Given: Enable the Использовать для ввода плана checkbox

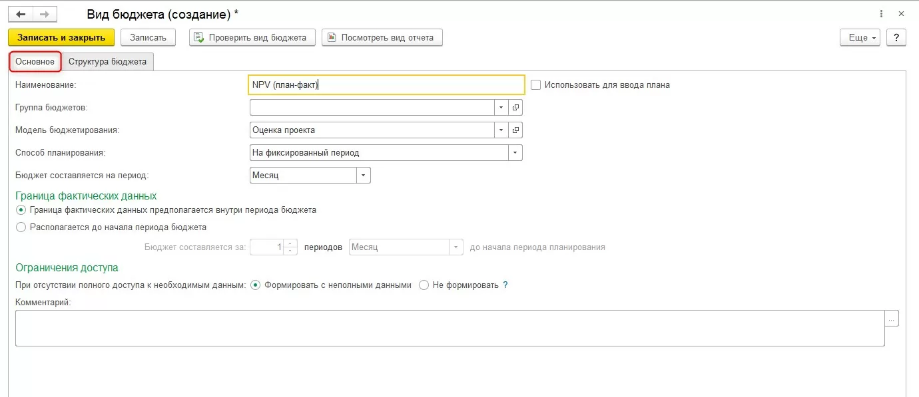Looking at the screenshot, I should tap(535, 85).
